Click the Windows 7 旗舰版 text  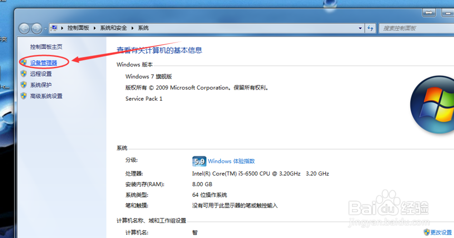(148, 76)
